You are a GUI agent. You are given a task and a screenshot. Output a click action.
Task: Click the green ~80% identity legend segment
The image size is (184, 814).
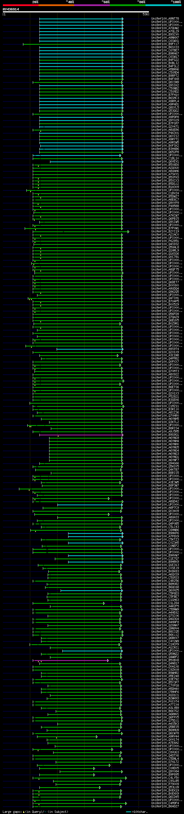128,5
